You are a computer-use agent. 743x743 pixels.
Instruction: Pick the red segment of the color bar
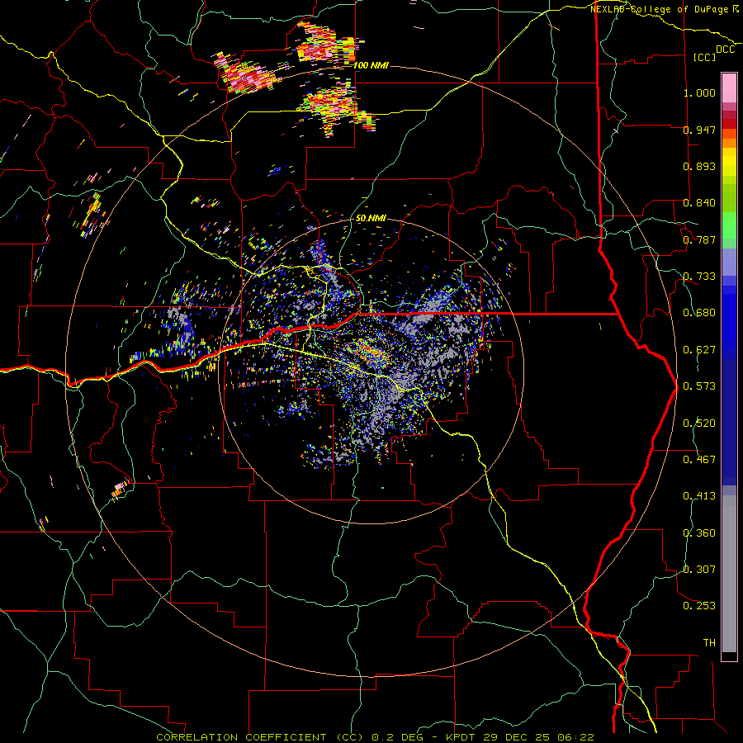pos(729,124)
